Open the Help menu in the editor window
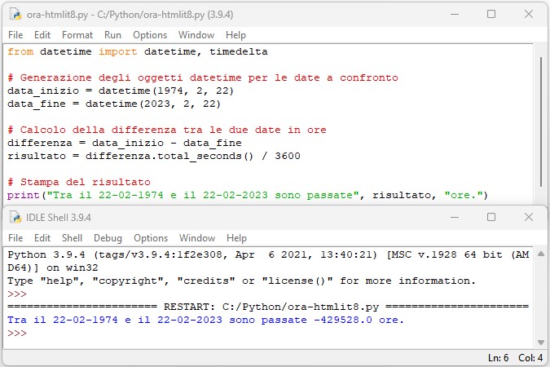Viewport: 550px width, 367px height. click(x=235, y=35)
